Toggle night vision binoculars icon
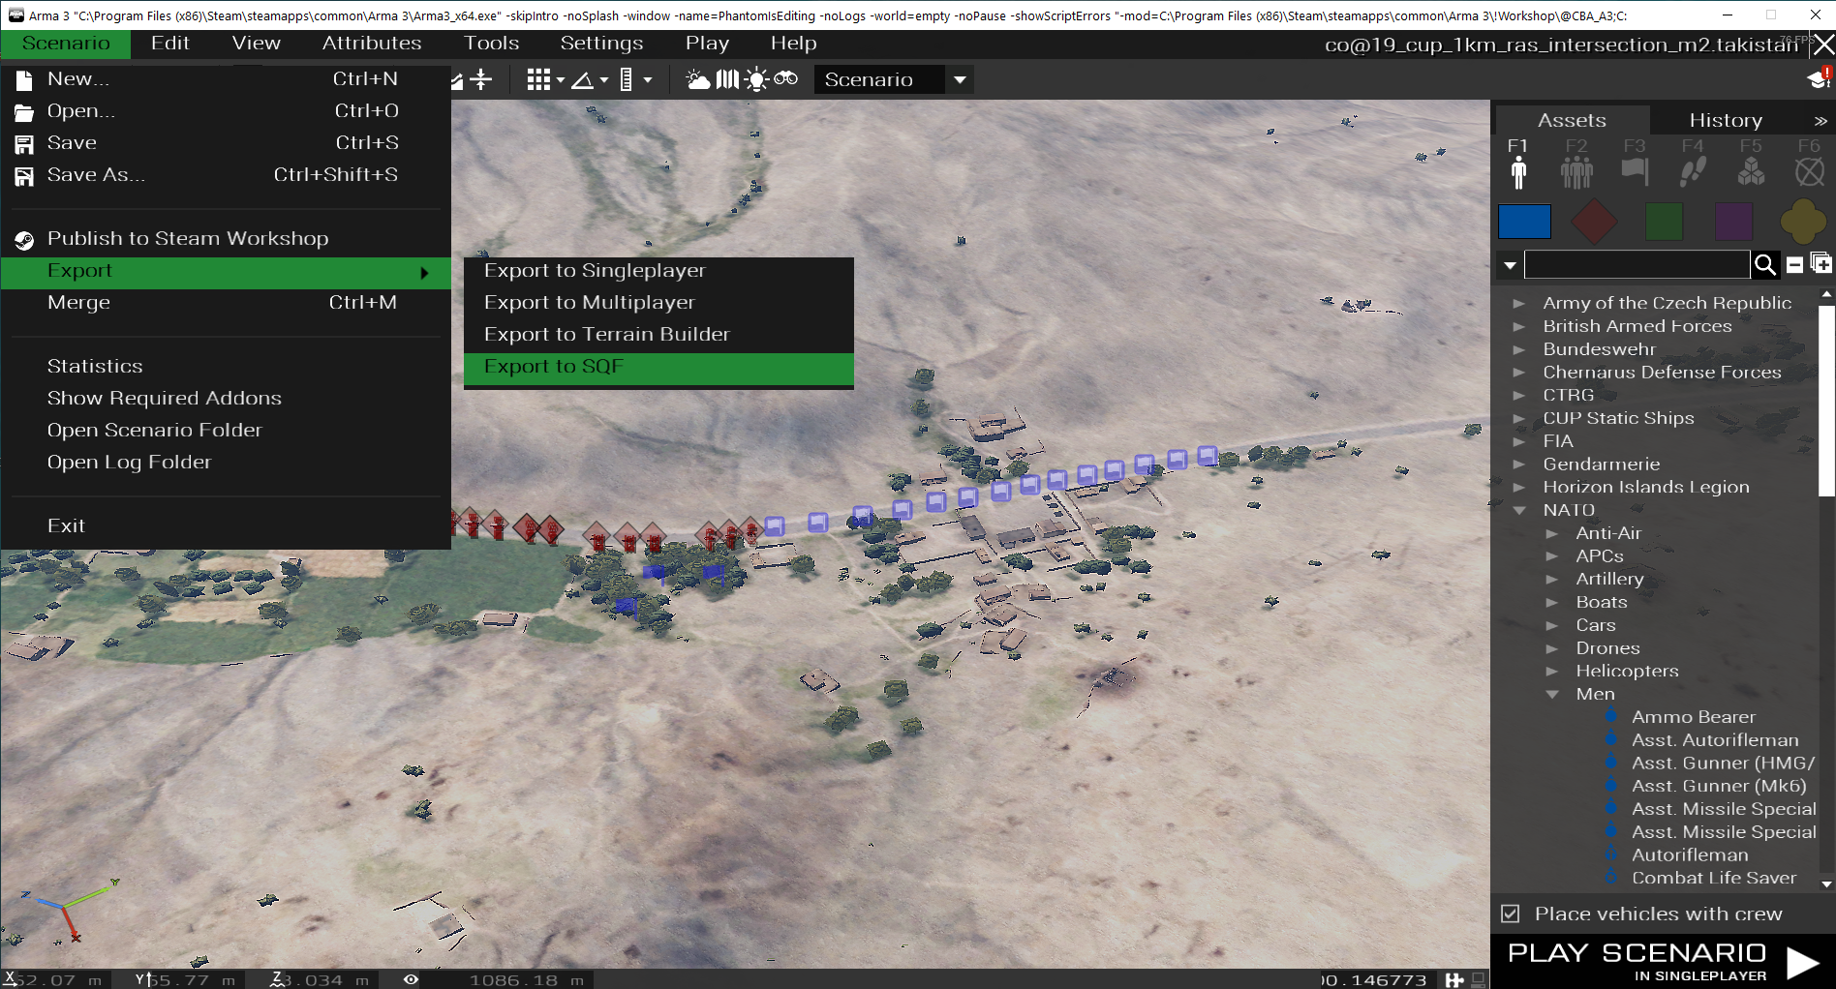This screenshot has width=1836, height=989. 785,78
